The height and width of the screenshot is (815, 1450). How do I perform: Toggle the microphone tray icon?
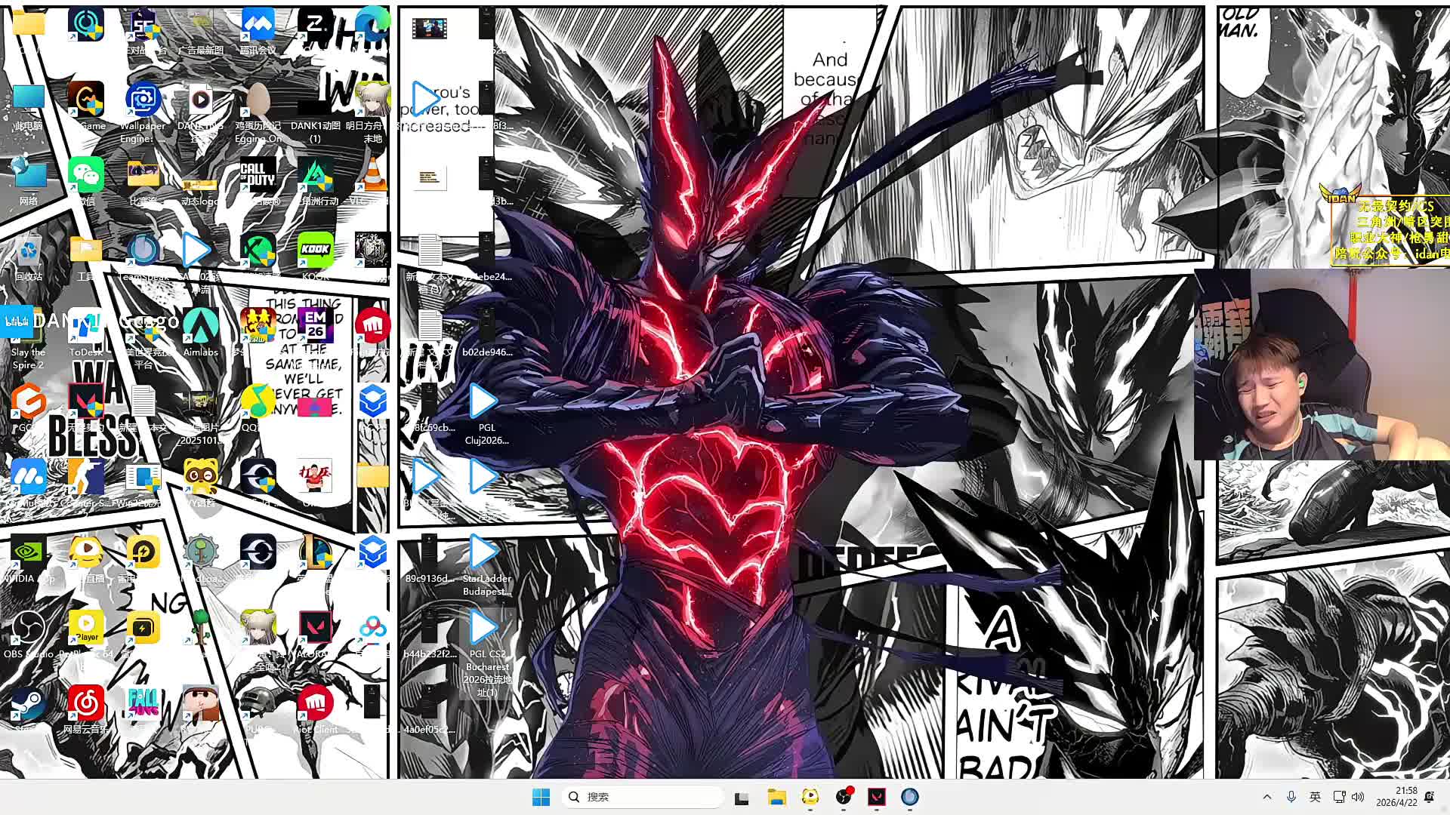tap(1291, 797)
